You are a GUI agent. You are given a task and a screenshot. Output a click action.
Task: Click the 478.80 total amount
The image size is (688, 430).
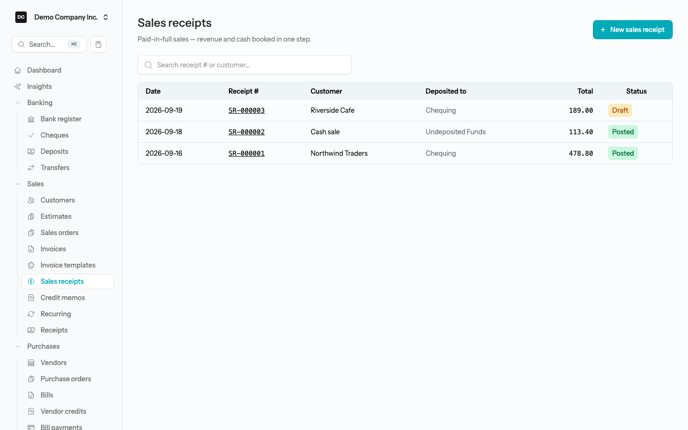(x=581, y=153)
